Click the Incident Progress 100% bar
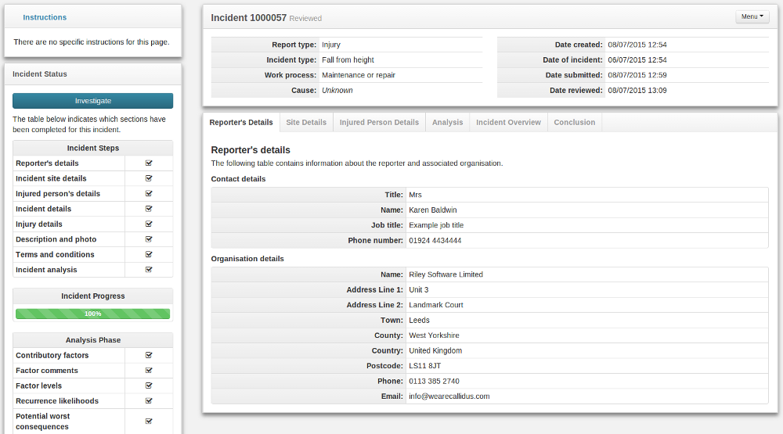This screenshot has width=783, height=434. [x=93, y=314]
